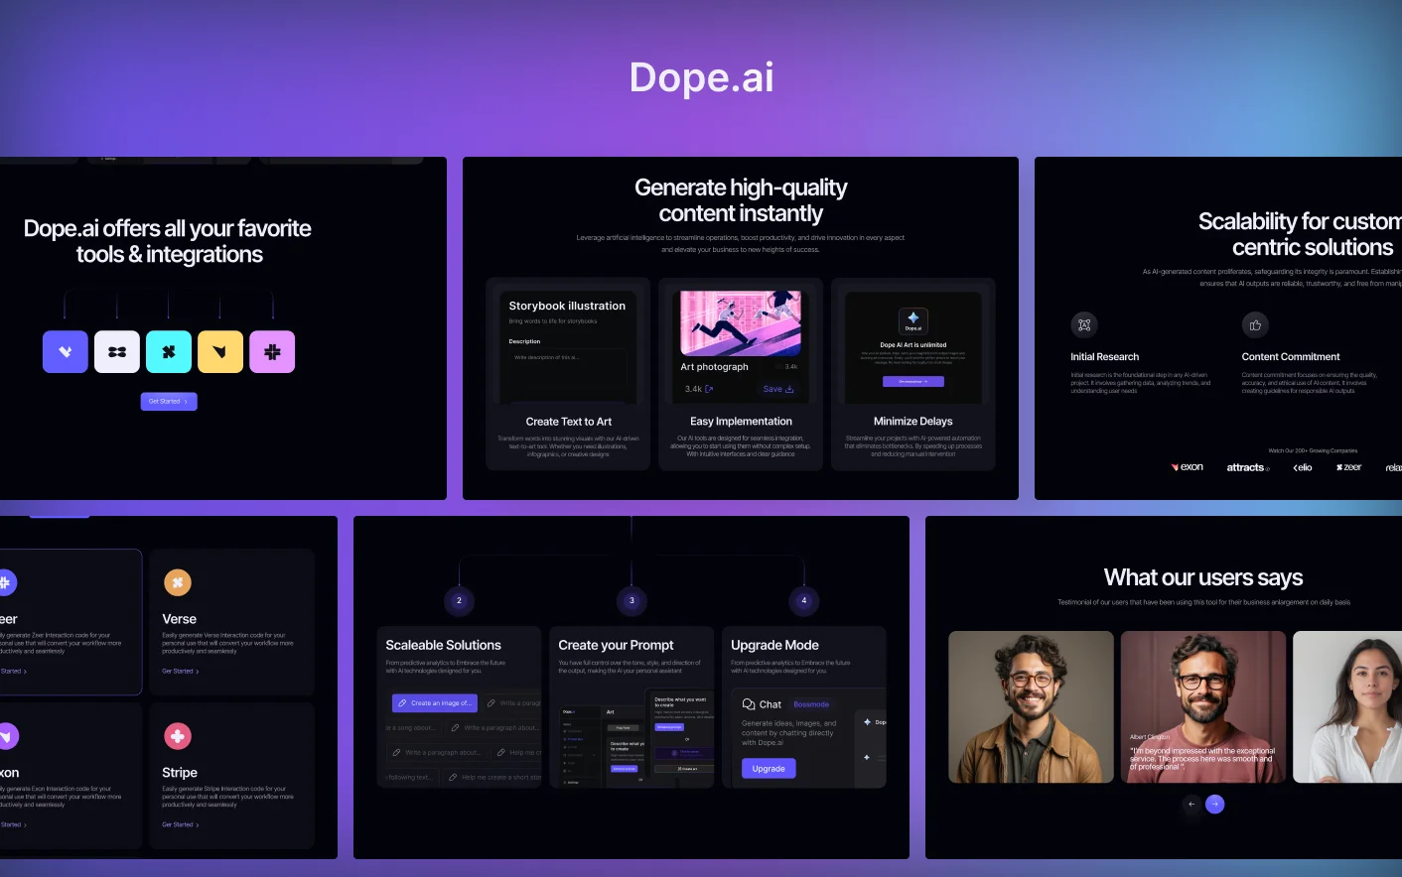The height and width of the screenshot is (877, 1402).
Task: Click the purple integration icon tile
Action: click(x=66, y=352)
